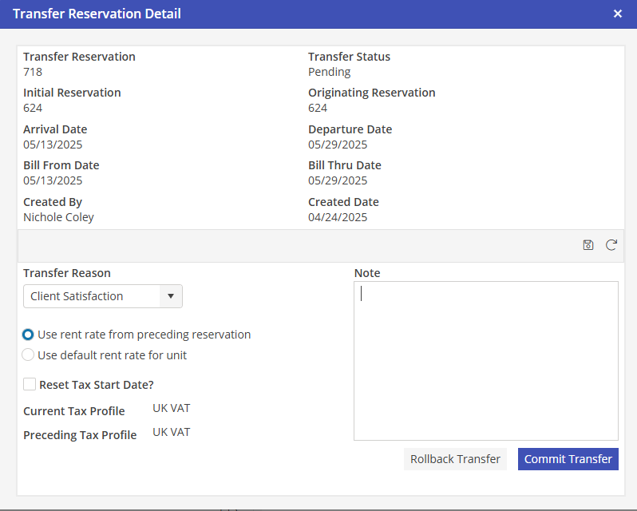Open the Transfer Reason dropdown arrow
This screenshot has width=637, height=511.
(170, 296)
